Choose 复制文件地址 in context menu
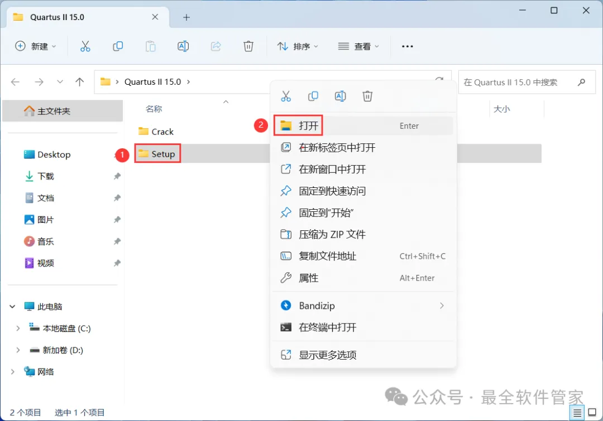This screenshot has width=603, height=421. 363,256
